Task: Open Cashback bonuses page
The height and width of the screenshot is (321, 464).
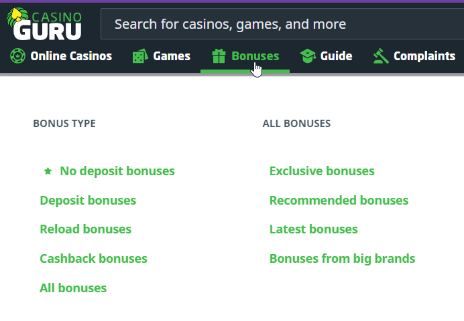Action: 93,259
